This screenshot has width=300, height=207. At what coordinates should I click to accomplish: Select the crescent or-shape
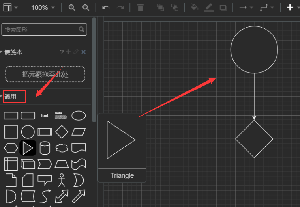(x=79, y=180)
